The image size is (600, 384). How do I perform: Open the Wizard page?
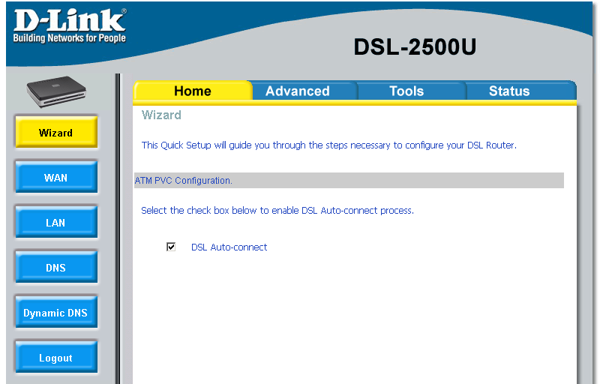point(56,132)
